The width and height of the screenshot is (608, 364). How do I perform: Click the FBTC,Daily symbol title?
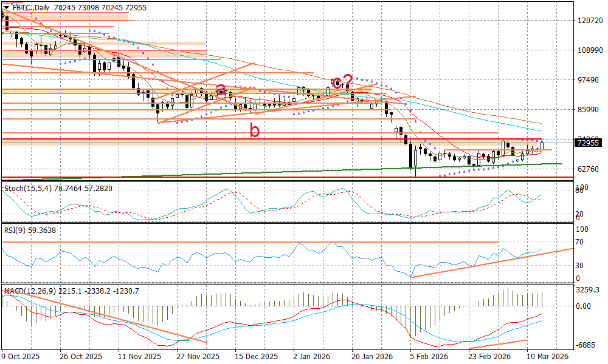(x=32, y=7)
